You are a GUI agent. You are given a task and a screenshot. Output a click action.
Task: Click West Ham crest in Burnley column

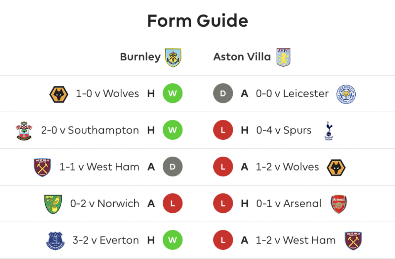click(x=42, y=167)
